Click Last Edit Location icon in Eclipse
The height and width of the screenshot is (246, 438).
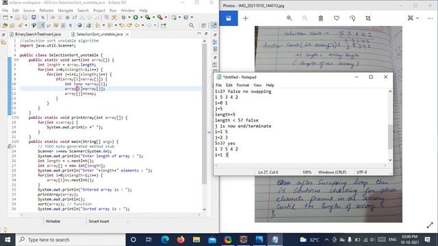(122, 25)
